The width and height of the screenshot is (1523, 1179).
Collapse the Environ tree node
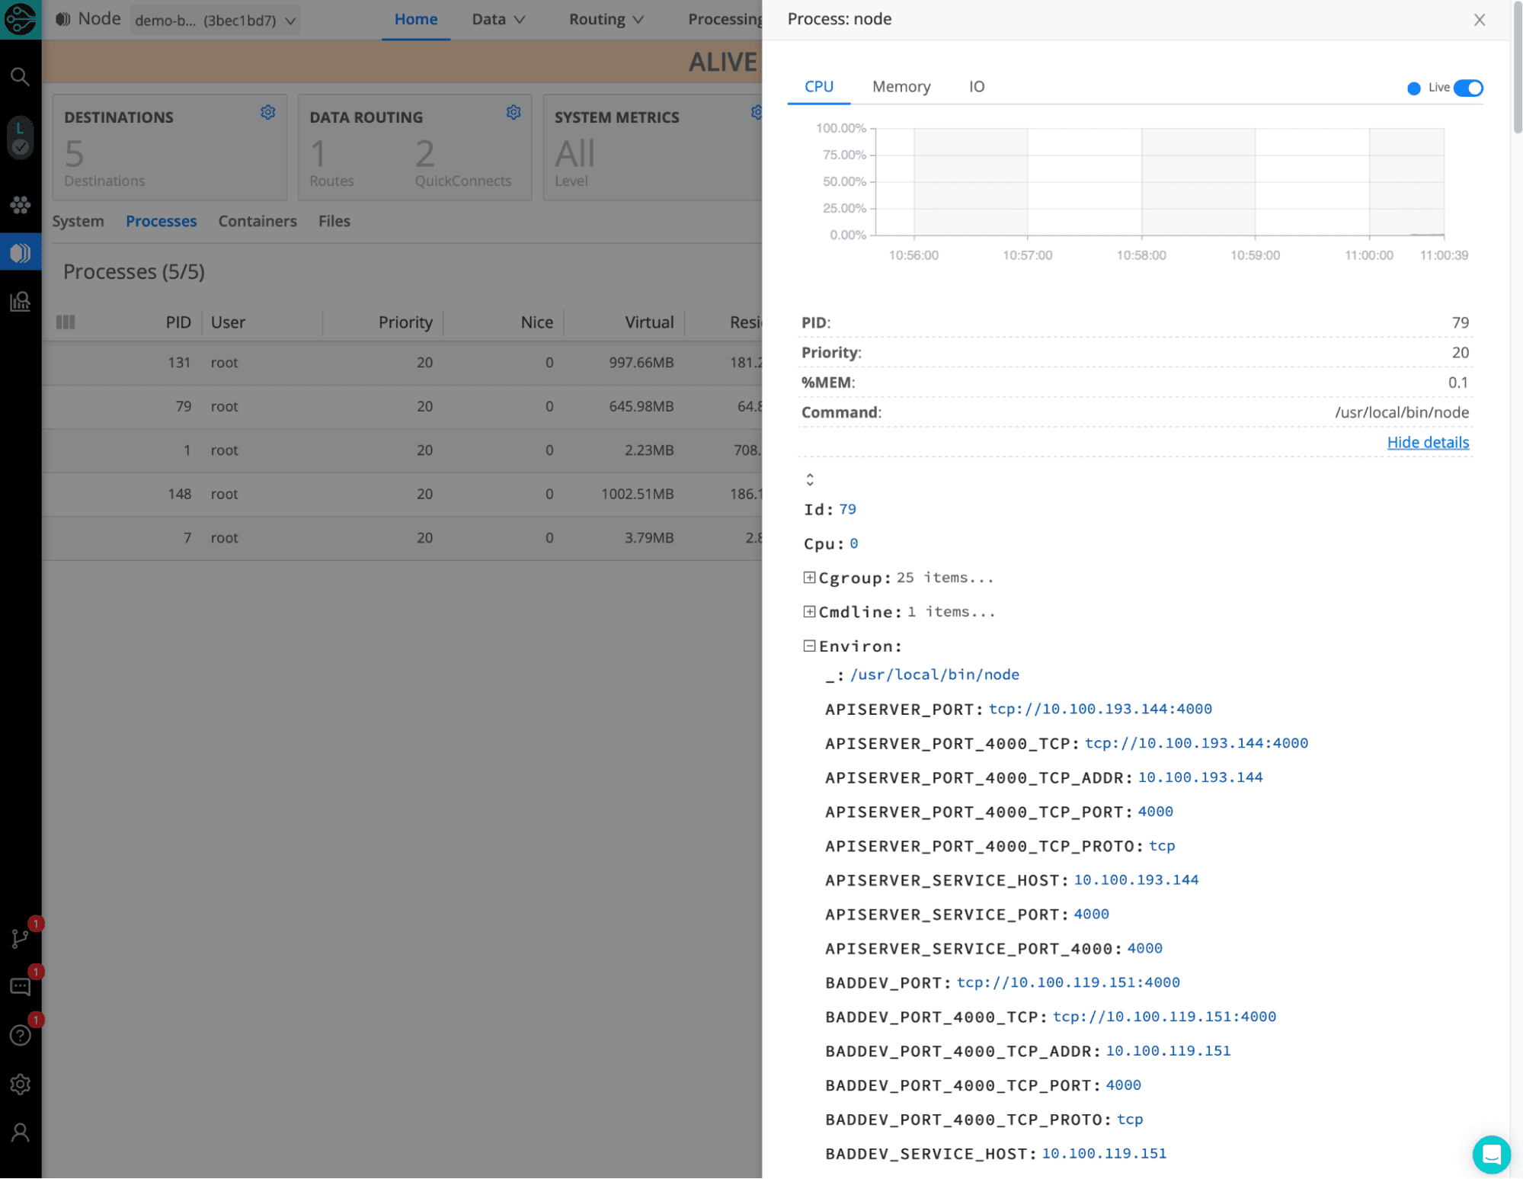click(809, 646)
